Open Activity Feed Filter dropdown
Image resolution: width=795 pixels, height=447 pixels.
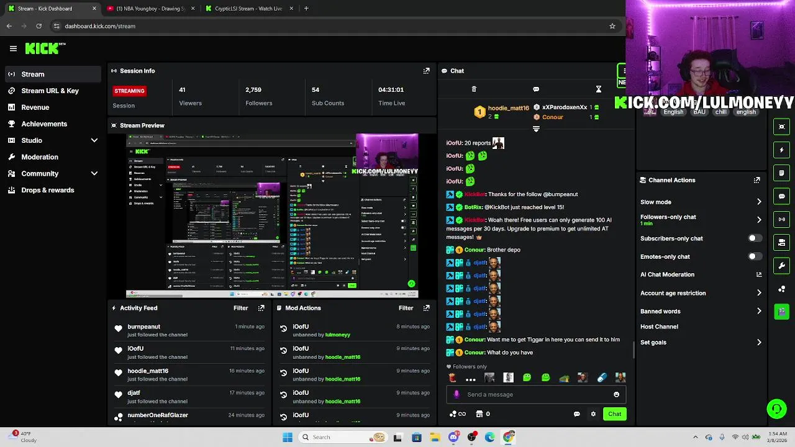(240, 308)
